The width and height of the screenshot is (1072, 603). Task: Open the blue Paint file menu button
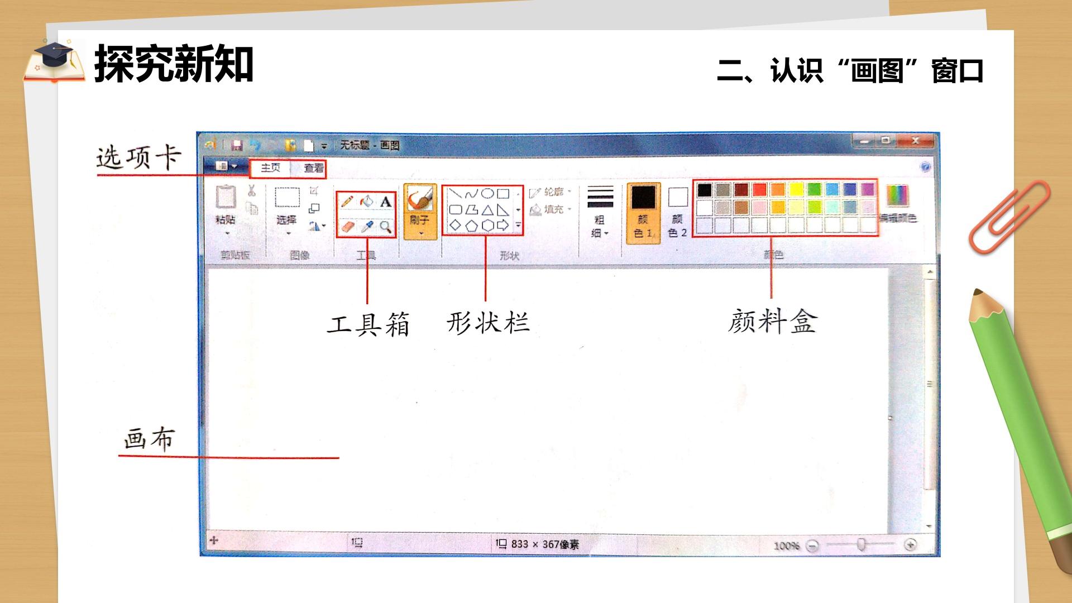pos(226,166)
